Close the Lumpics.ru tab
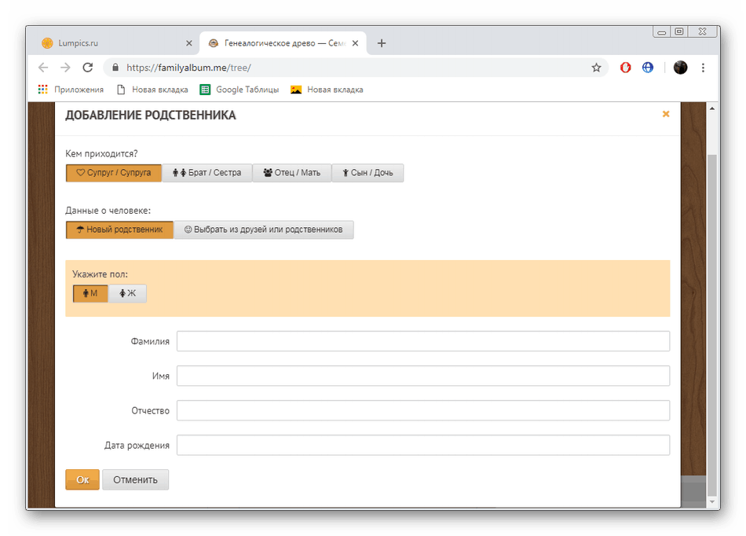Viewport: 746px width, 536px height. coord(189,43)
